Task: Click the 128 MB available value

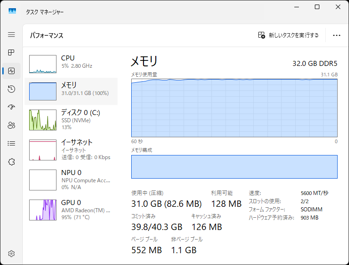Action: click(x=226, y=204)
